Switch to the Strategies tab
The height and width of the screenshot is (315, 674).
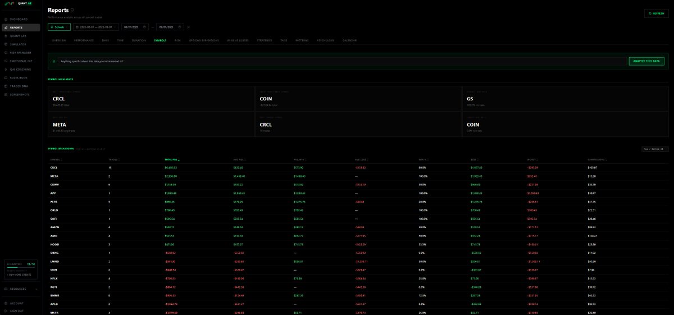coord(265,40)
